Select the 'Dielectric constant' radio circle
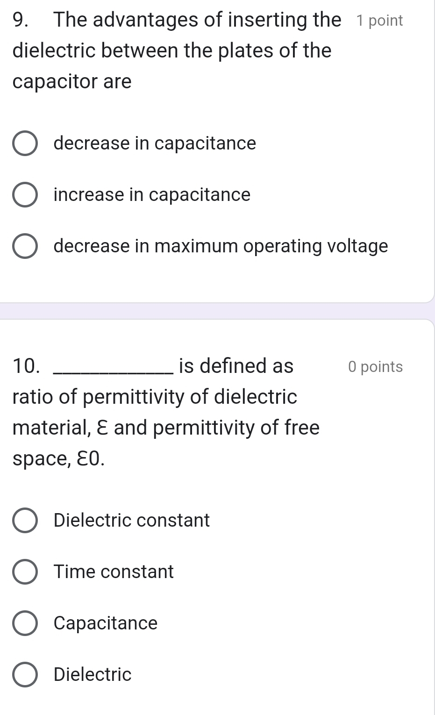Image resolution: width=435 pixels, height=715 pixels. tap(24, 521)
